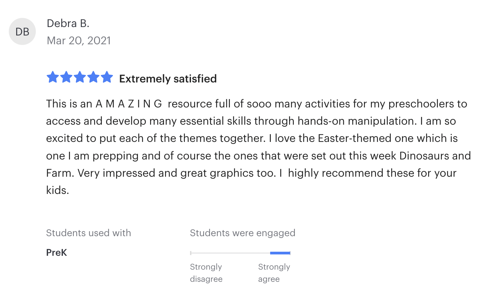Select the PreK grade label
Screen dimensions: 493x298
pyautogui.click(x=56, y=252)
